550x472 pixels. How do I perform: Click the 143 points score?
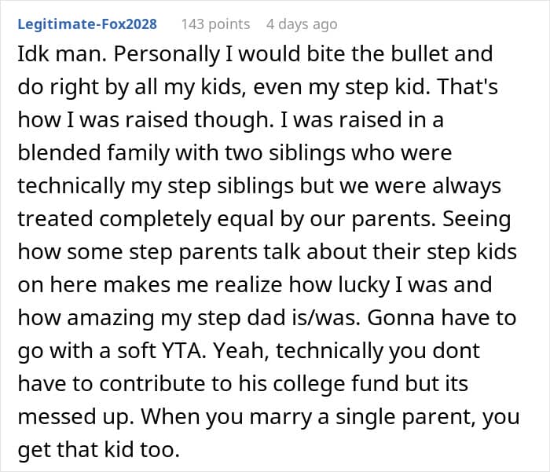[215, 24]
